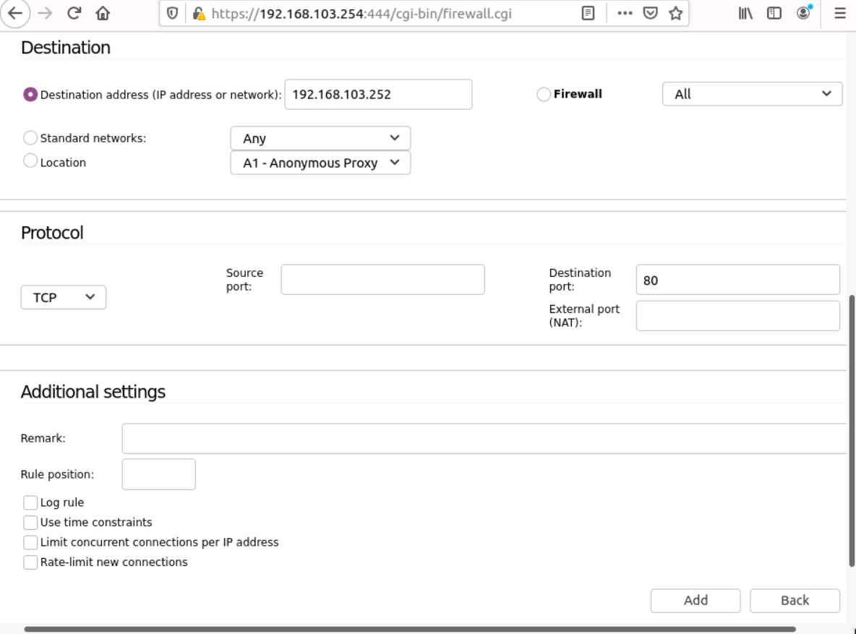Viewport: 856px width, 634px height.
Task: Click the Remark text field
Action: click(483, 438)
